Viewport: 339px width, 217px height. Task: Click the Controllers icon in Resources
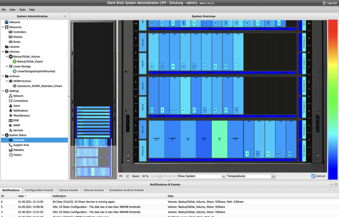(x=11, y=32)
